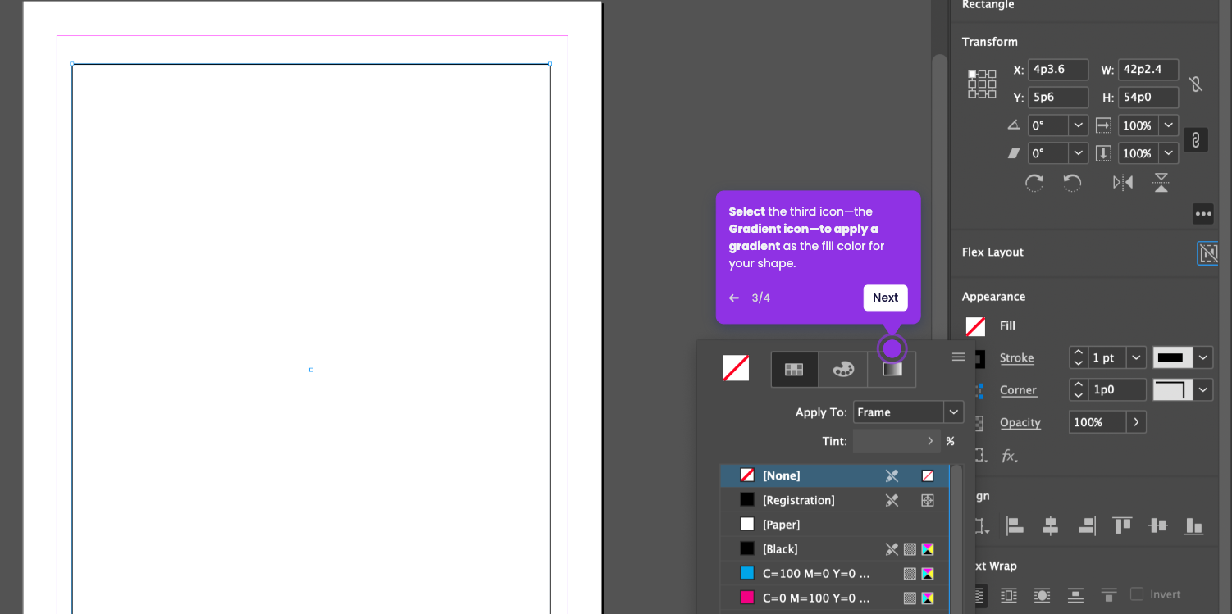
Task: Open the rotation angle dropdown
Action: pos(1079,125)
